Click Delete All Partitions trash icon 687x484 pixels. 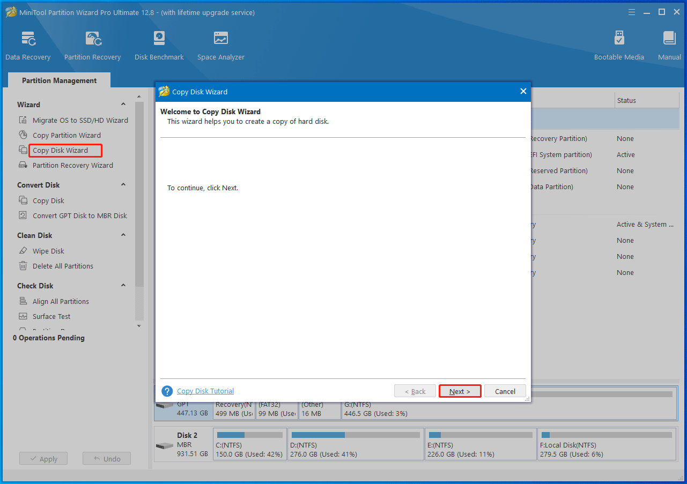pos(23,266)
